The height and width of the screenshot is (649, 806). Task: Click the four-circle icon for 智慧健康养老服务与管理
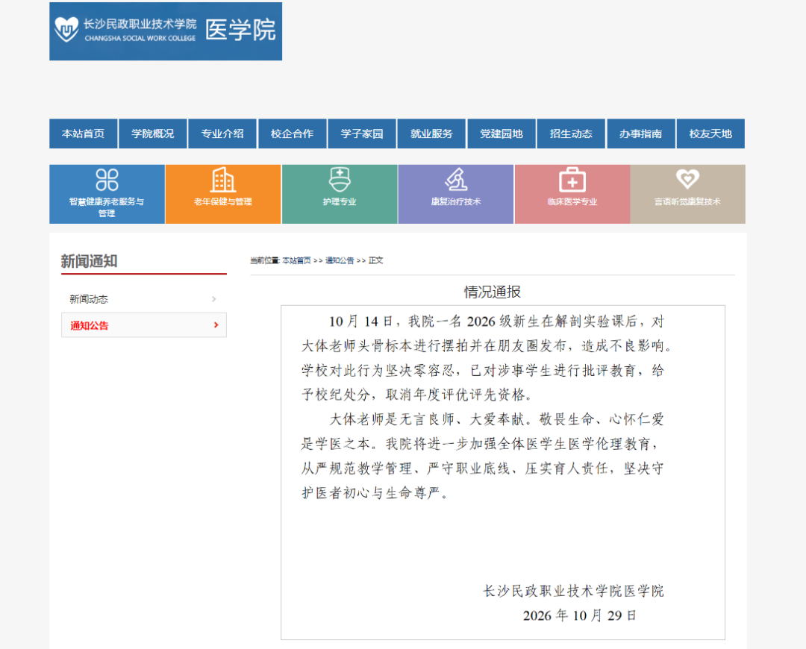(107, 180)
